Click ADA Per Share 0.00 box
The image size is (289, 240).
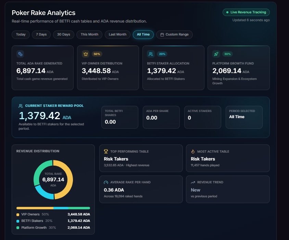pyautogui.click(x=161, y=117)
